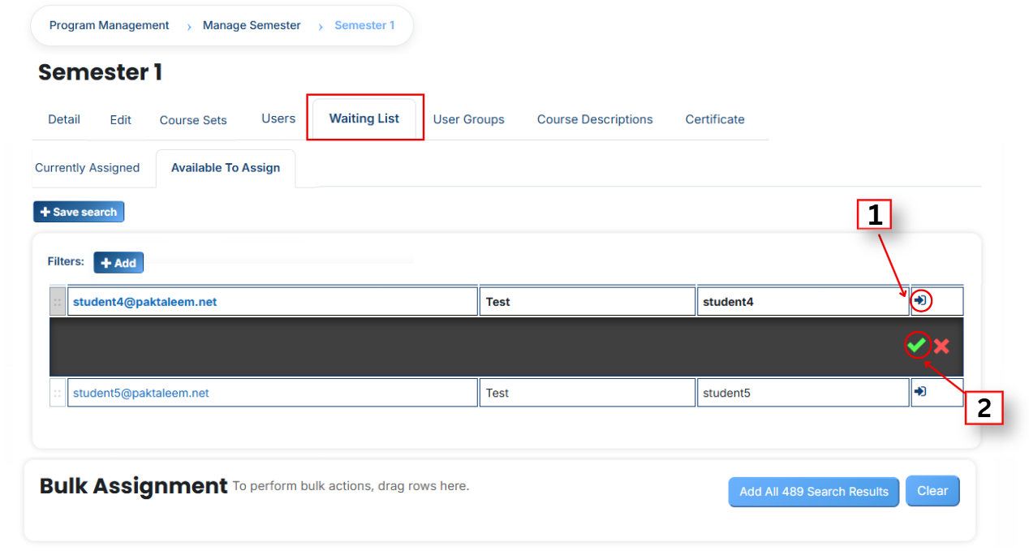Click Add All 489 Search Results
The width and height of the screenshot is (1029, 551).
814,492
